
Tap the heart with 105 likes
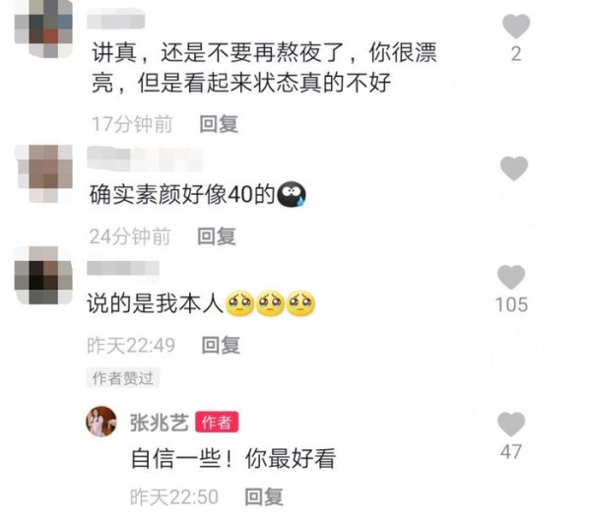[x=511, y=278]
